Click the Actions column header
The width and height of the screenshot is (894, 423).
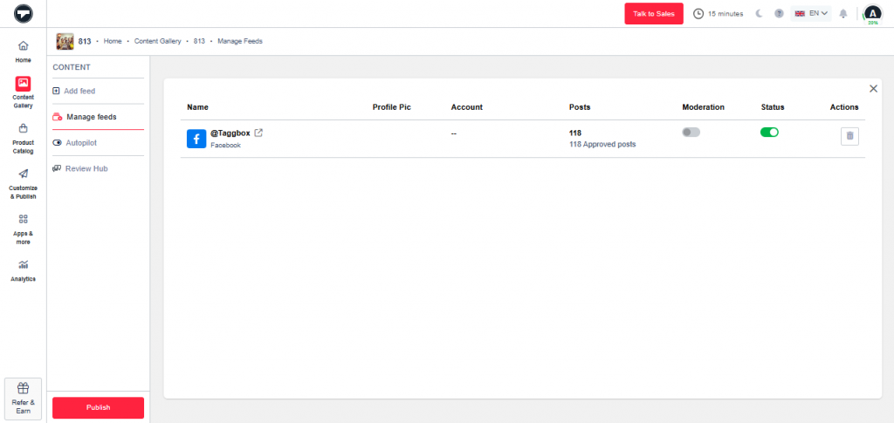click(x=844, y=107)
